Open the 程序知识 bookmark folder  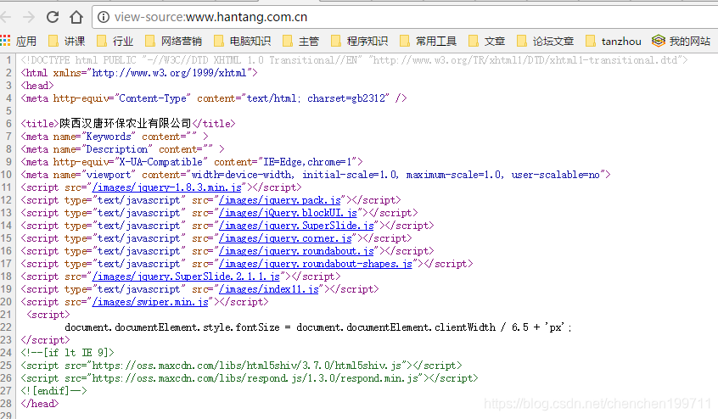(x=360, y=42)
